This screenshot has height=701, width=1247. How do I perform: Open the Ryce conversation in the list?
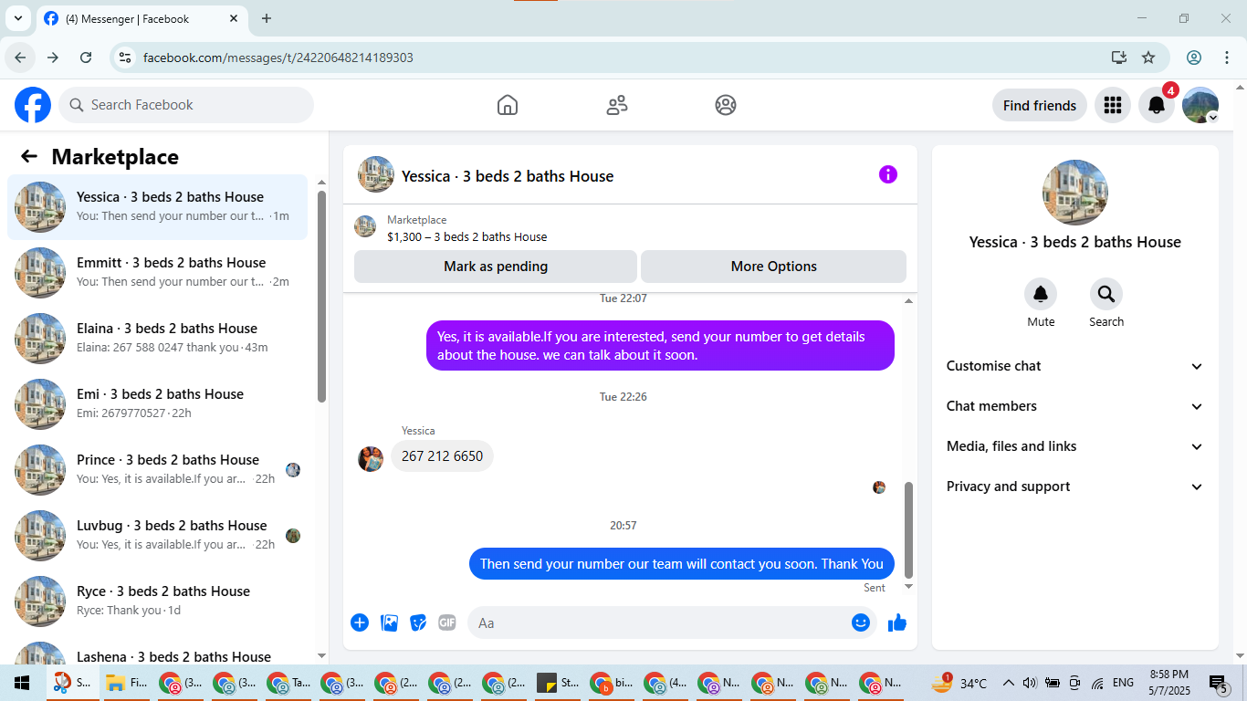[157, 602]
